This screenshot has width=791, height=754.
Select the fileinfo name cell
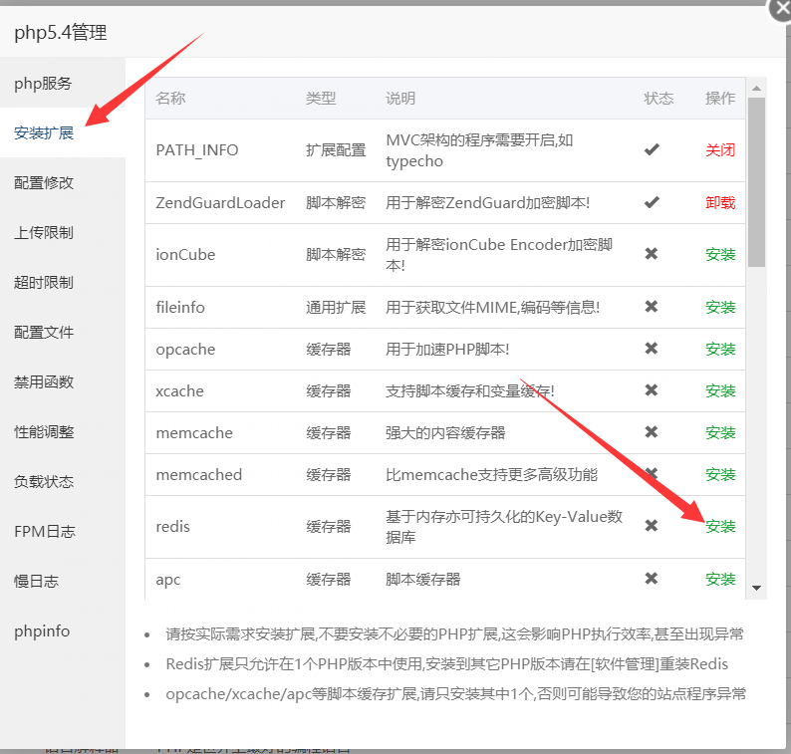(180, 307)
